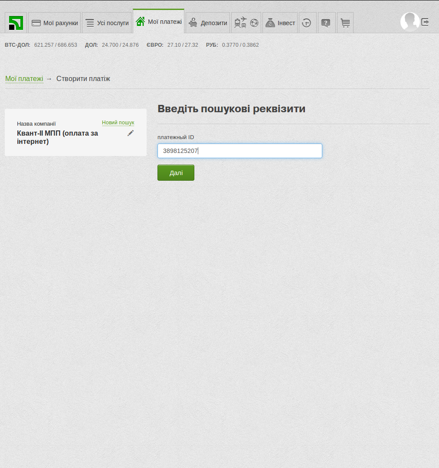The height and width of the screenshot is (468, 439).
Task: Switch to the Мої платежі tab
Action: [159, 21]
